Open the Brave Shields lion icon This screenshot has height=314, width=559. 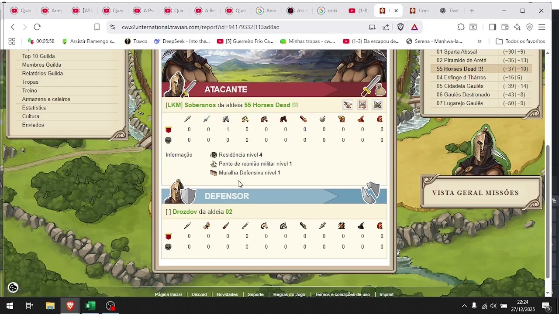coord(400,27)
